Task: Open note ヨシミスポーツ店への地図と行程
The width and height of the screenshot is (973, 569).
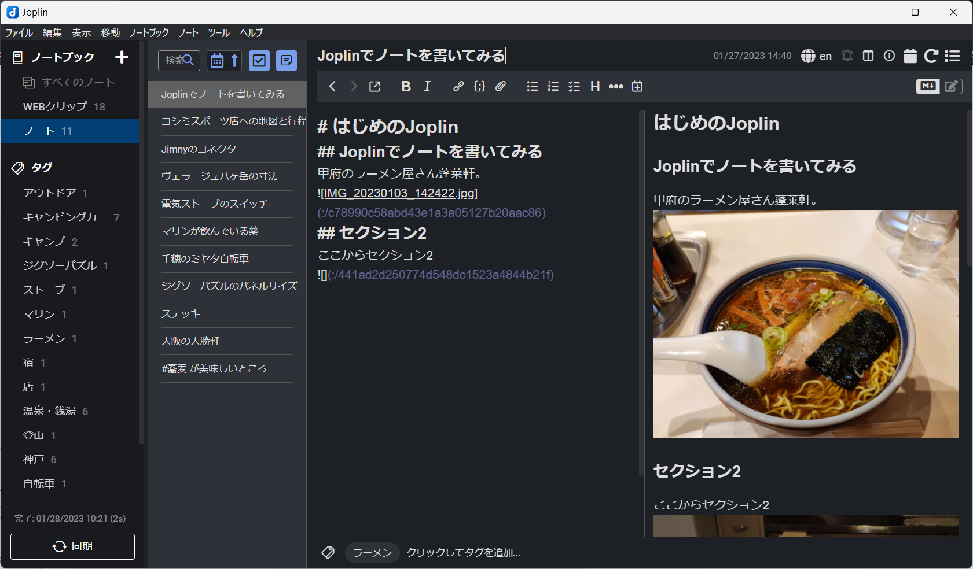Action: pyautogui.click(x=227, y=121)
